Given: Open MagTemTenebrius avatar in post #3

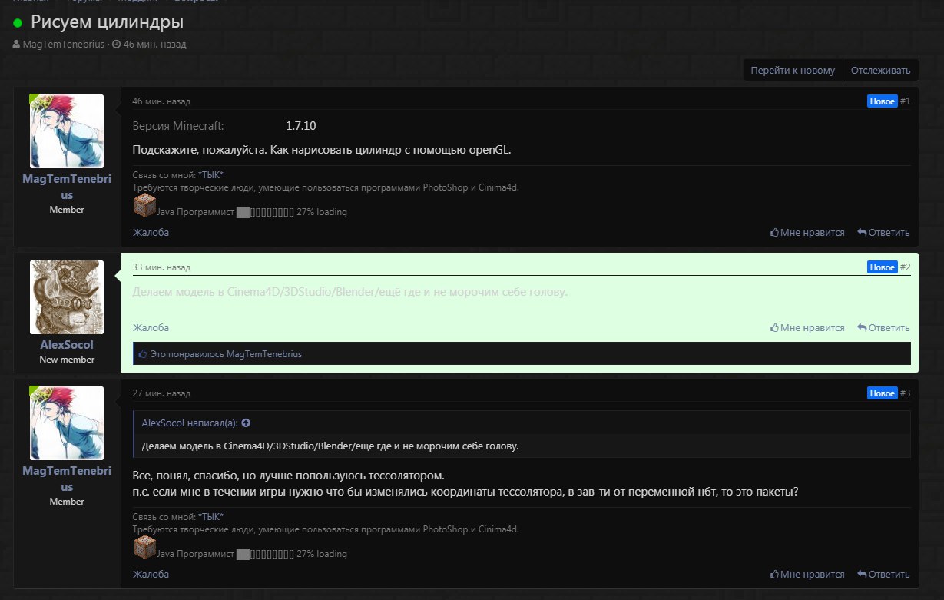Looking at the screenshot, I should [x=67, y=423].
